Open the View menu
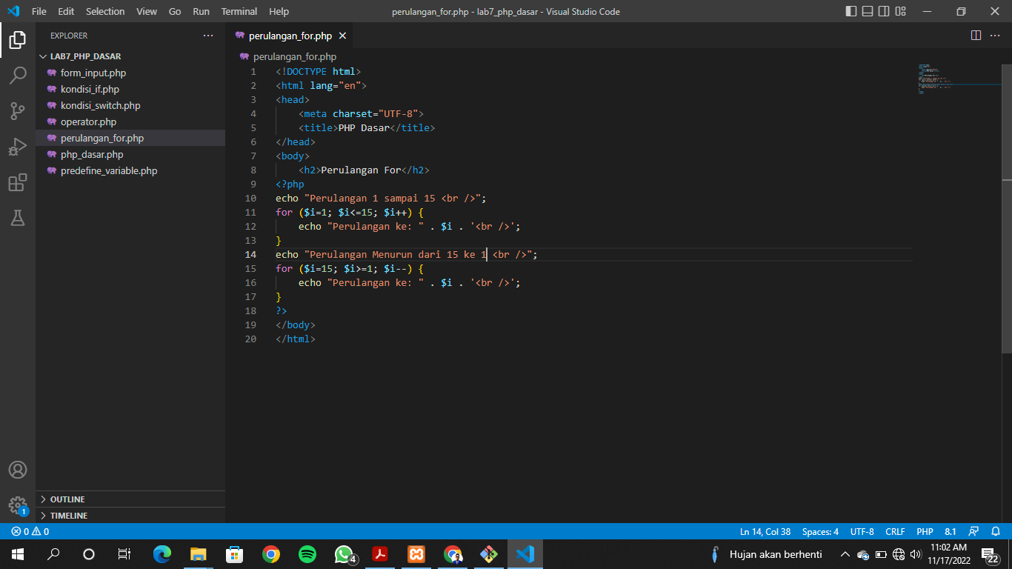The height and width of the screenshot is (569, 1012). pyautogui.click(x=147, y=11)
